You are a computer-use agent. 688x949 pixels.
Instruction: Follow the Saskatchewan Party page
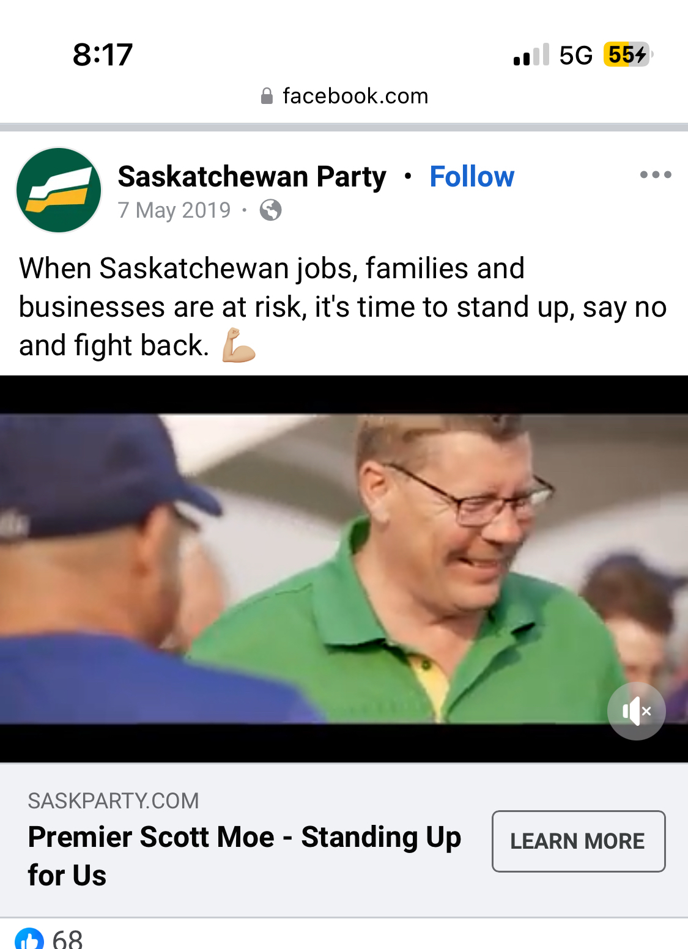[x=472, y=177]
